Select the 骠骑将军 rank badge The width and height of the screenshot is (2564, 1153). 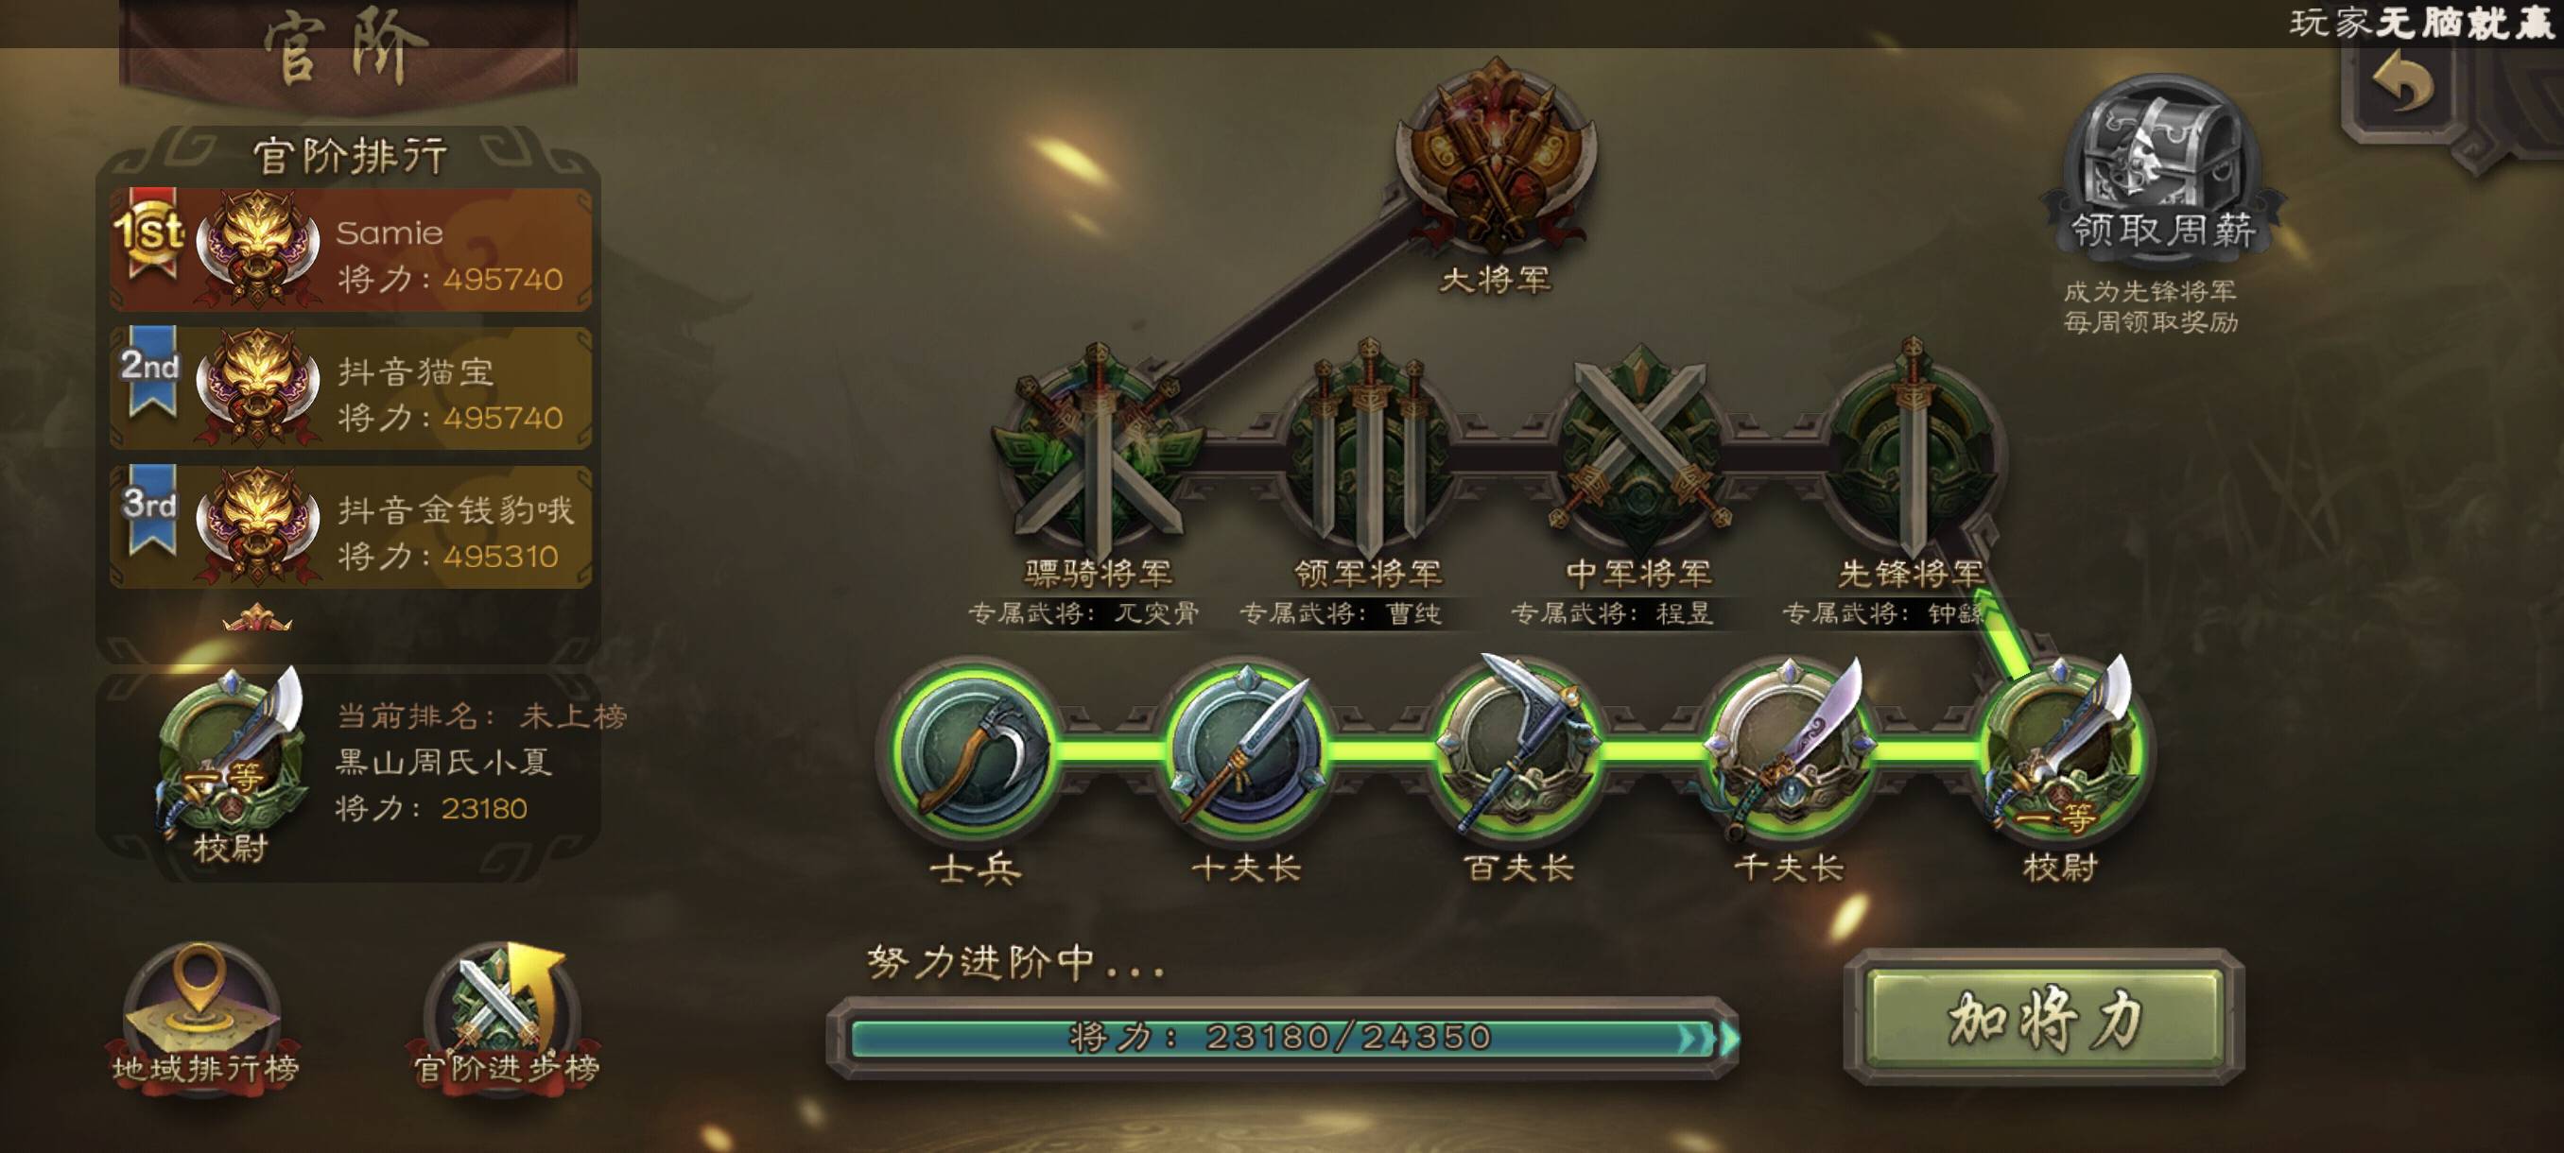coord(1098,450)
